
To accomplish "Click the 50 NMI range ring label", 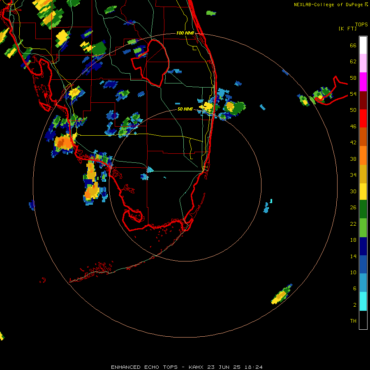I will pyautogui.click(x=185, y=109).
